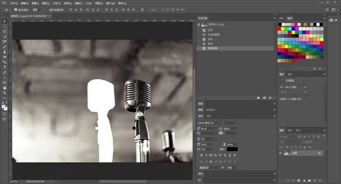Select the Zoom tool in toolbox
The image size is (341, 184).
5,93
